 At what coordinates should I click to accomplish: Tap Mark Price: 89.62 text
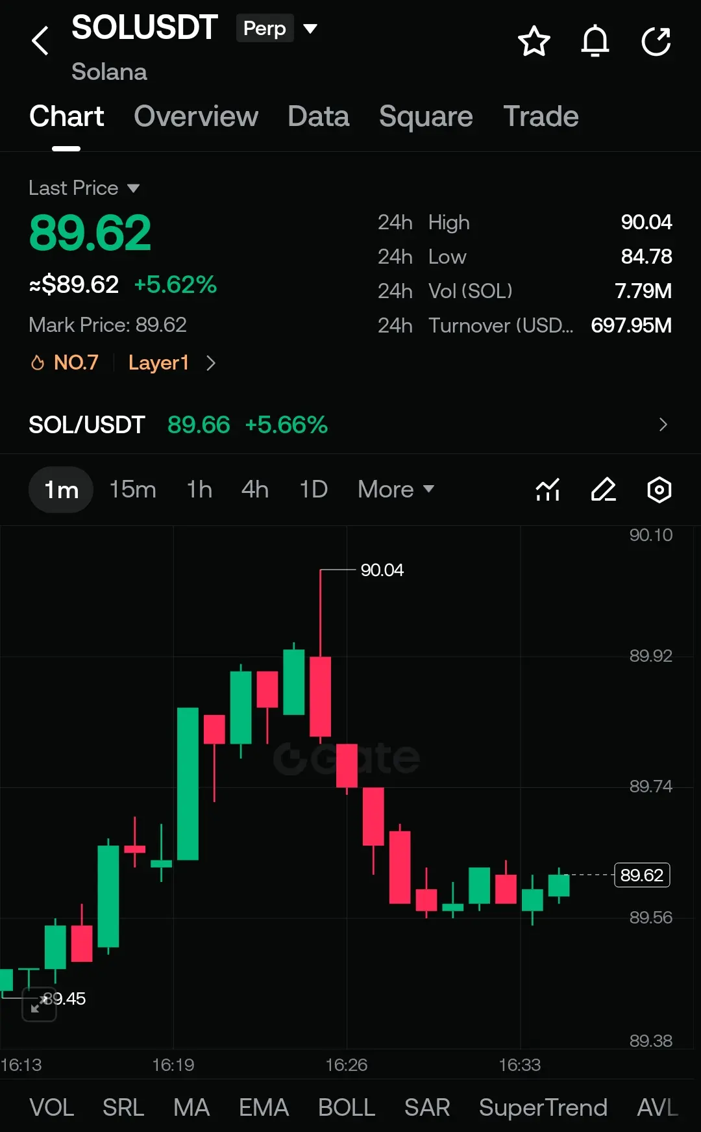point(108,325)
